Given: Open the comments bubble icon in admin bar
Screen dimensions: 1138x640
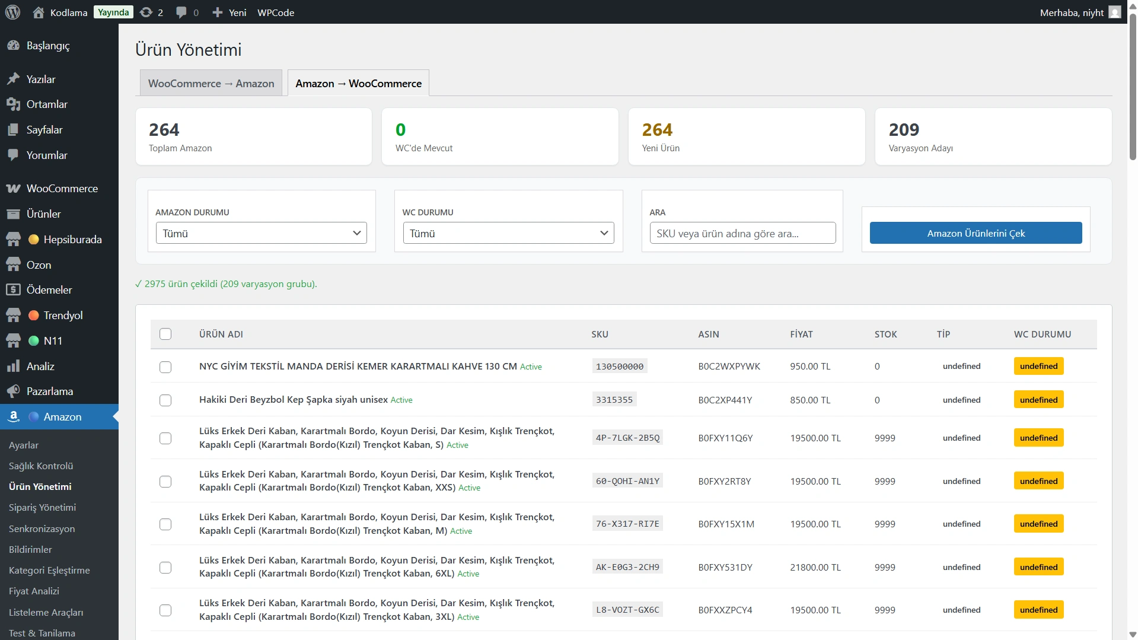Looking at the screenshot, I should coord(181,12).
